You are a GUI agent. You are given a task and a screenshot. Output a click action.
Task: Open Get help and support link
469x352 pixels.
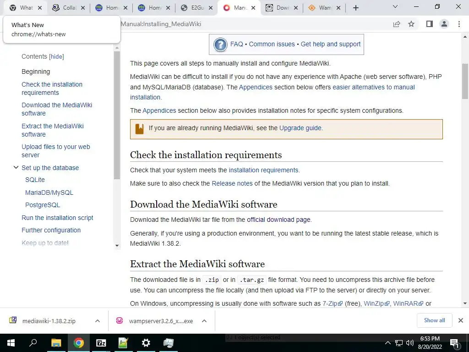[331, 44]
